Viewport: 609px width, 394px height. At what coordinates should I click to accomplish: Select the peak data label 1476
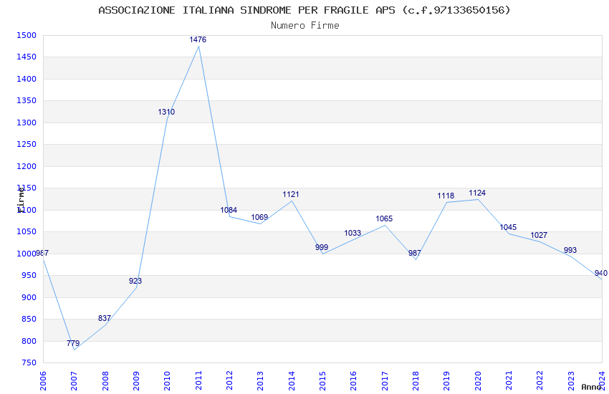tap(198, 39)
